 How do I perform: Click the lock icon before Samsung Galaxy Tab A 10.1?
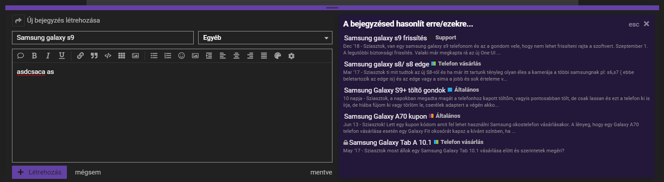346,143
